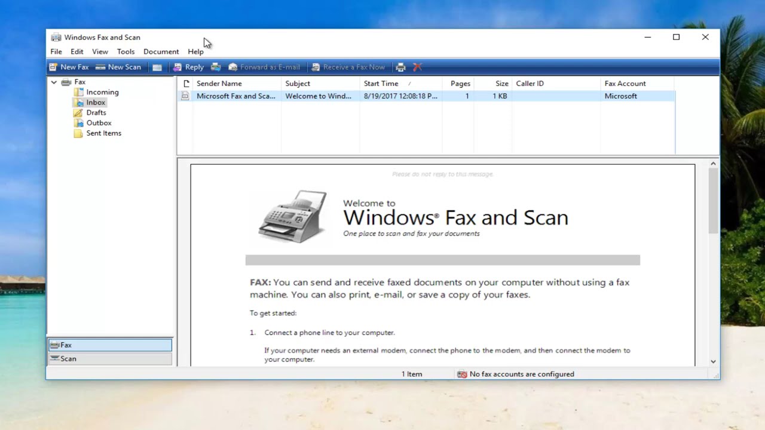765x430 pixels.
Task: Maximize the Windows Fax and Scan window
Action: pos(676,37)
